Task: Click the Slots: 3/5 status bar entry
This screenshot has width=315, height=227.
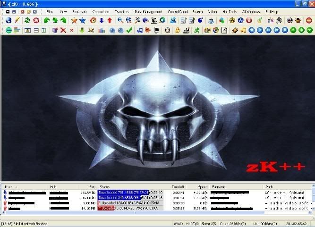Action: point(209,224)
